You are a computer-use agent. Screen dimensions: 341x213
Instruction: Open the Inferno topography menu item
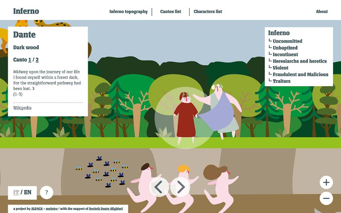point(128,12)
